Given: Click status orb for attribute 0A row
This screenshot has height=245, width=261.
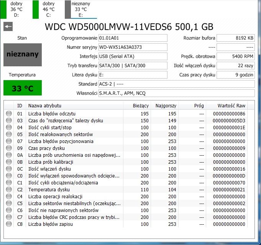Looking at the screenshot, I should (9, 155).
